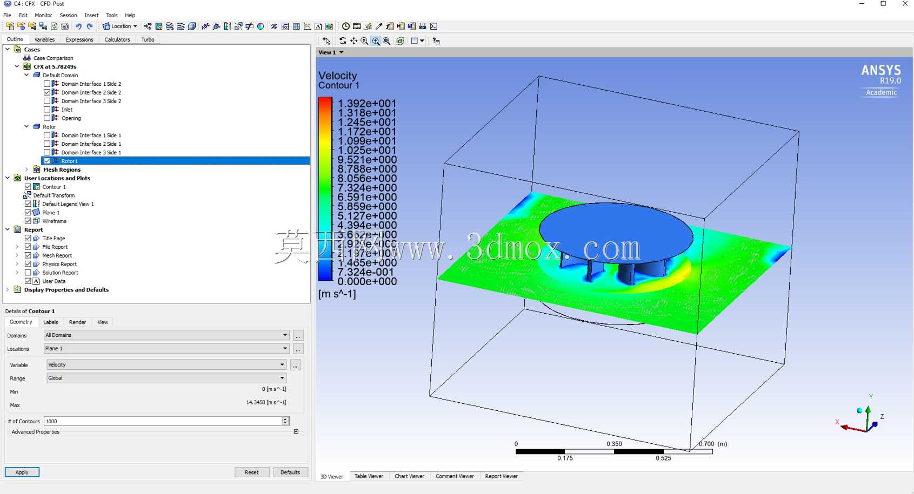Click Fit View magnifier icon
The height and width of the screenshot is (494, 914).
pos(386,41)
